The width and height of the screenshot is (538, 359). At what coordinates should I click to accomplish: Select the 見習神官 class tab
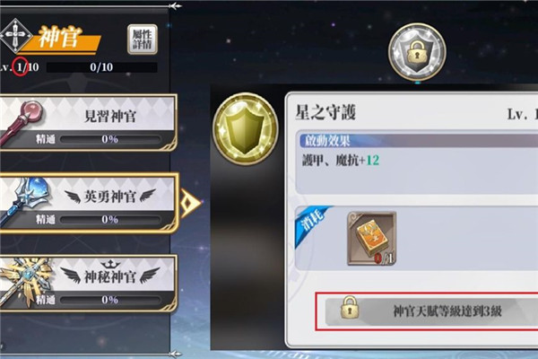(x=89, y=123)
